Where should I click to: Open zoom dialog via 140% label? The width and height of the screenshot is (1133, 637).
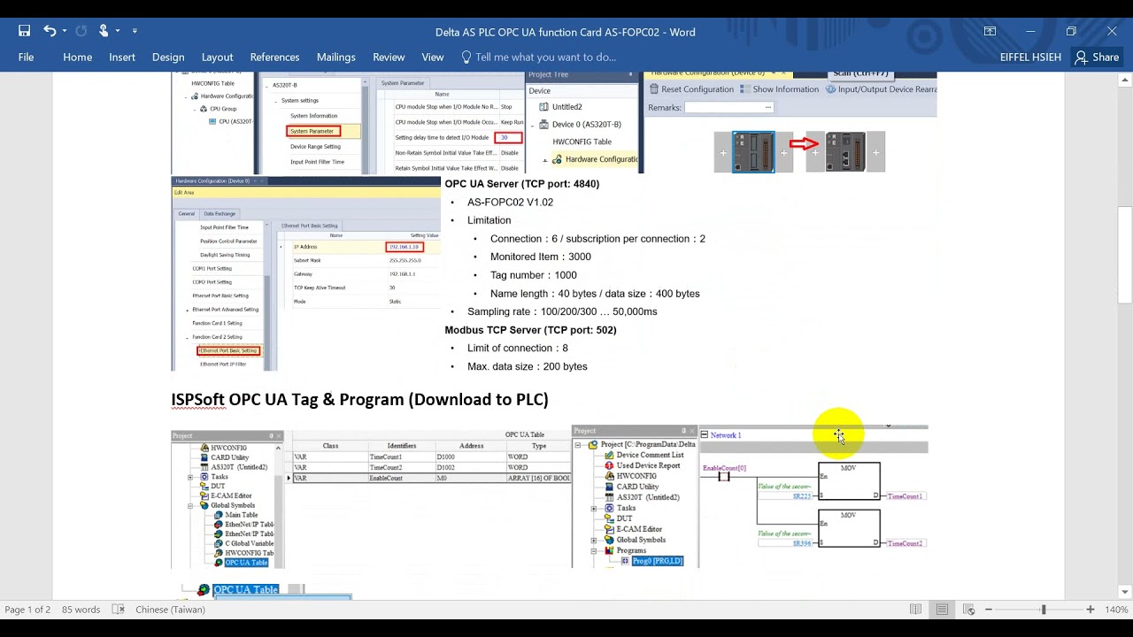click(x=1116, y=610)
